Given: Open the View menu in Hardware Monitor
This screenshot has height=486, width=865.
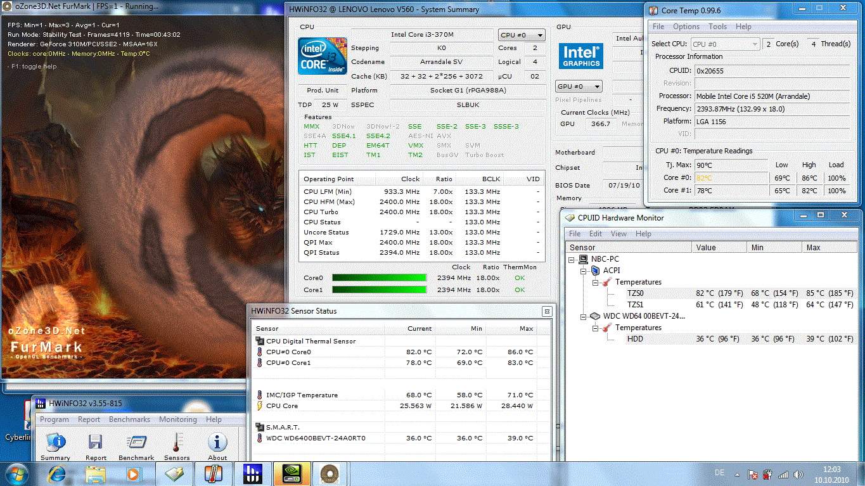Looking at the screenshot, I should click(x=619, y=234).
